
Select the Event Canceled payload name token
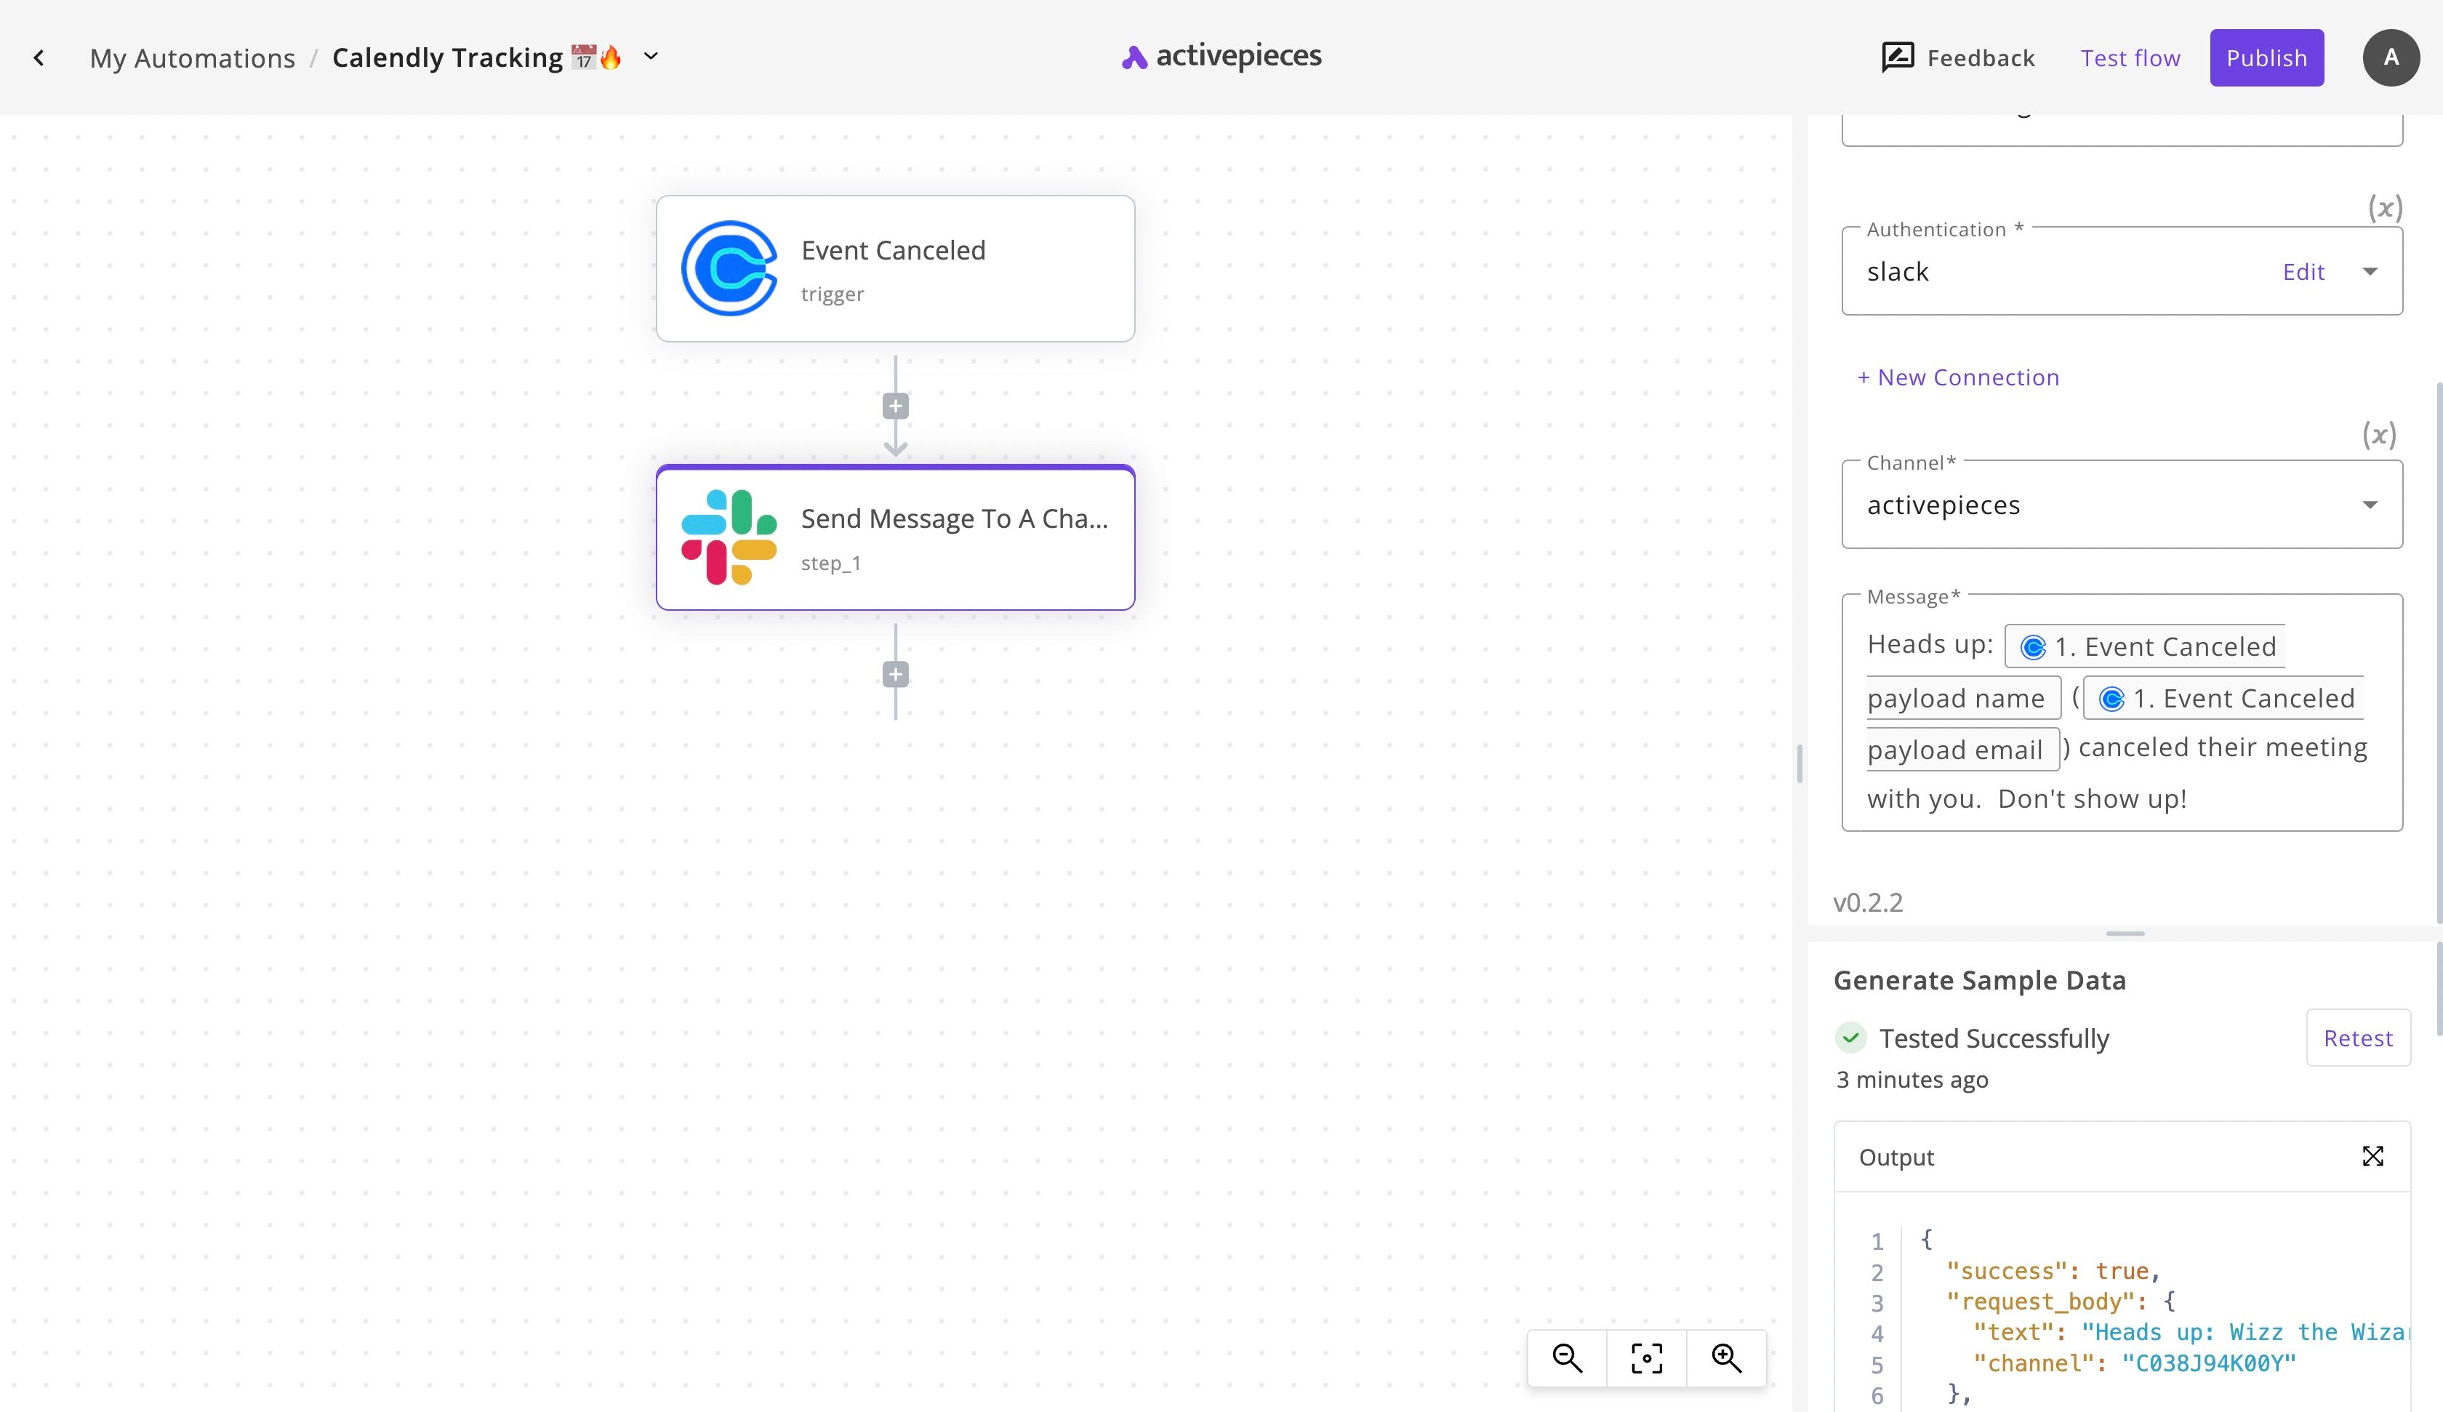(2144, 647)
